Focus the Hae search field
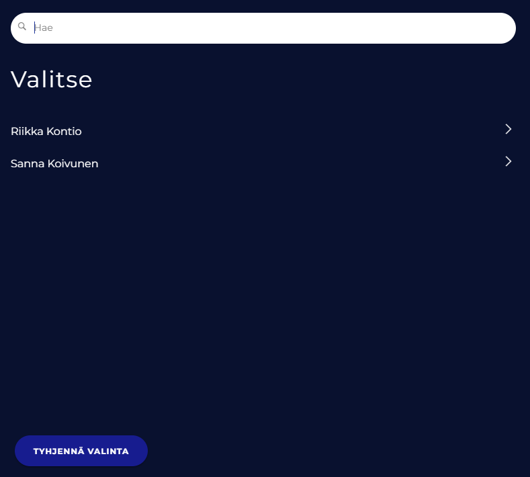This screenshot has height=477, width=530. 269,28
